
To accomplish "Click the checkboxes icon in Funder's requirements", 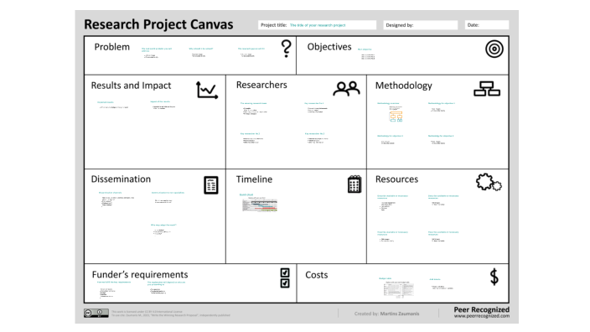I will 285,278.
